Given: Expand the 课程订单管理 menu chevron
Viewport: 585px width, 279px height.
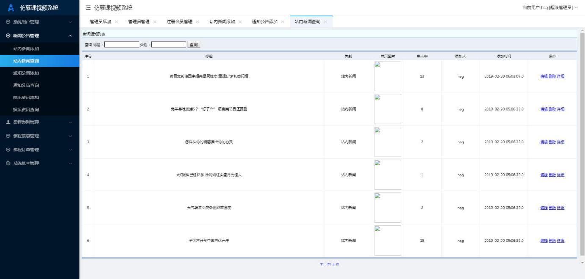Looking at the screenshot, I should pos(70,150).
